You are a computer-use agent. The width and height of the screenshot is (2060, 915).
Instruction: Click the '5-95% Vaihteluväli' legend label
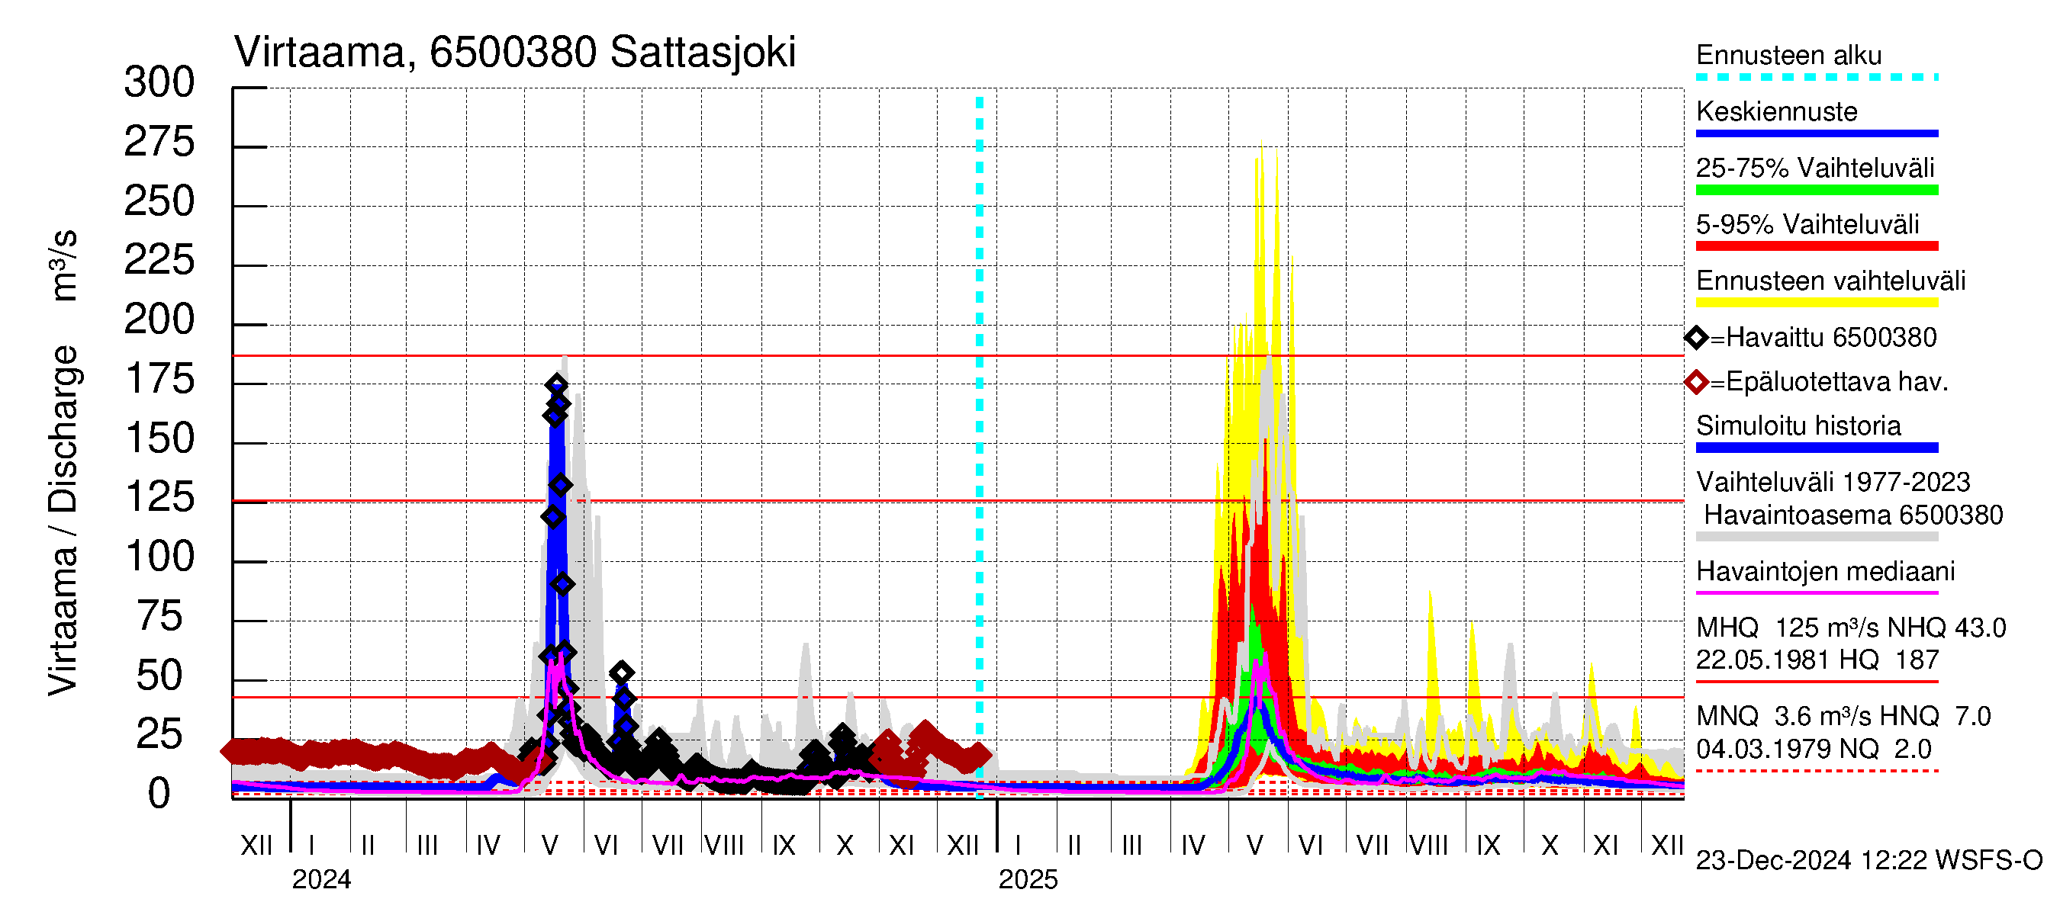coord(1807,224)
